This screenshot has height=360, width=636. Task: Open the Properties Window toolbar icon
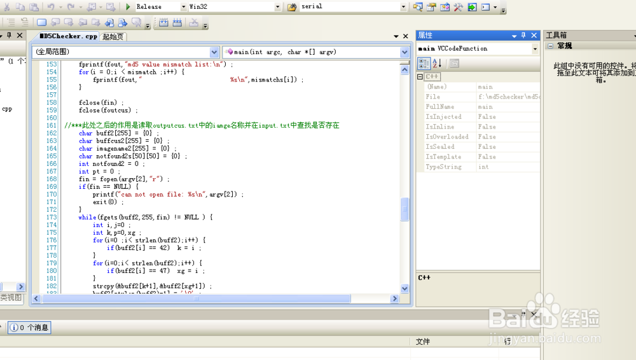431,7
